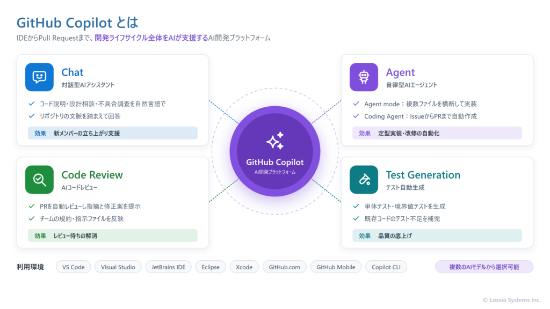
Task: Click the checkmark beside 既存コードのテスト不足
Action: point(356,219)
